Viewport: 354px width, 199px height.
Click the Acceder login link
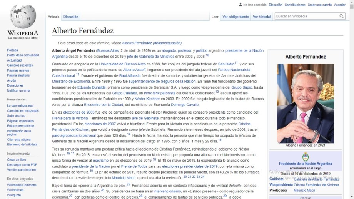(x=339, y=5)
